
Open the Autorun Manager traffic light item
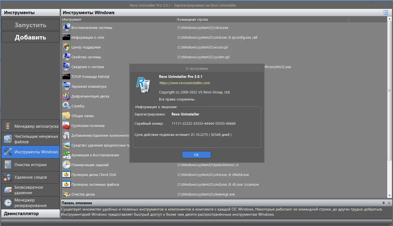tap(31, 126)
